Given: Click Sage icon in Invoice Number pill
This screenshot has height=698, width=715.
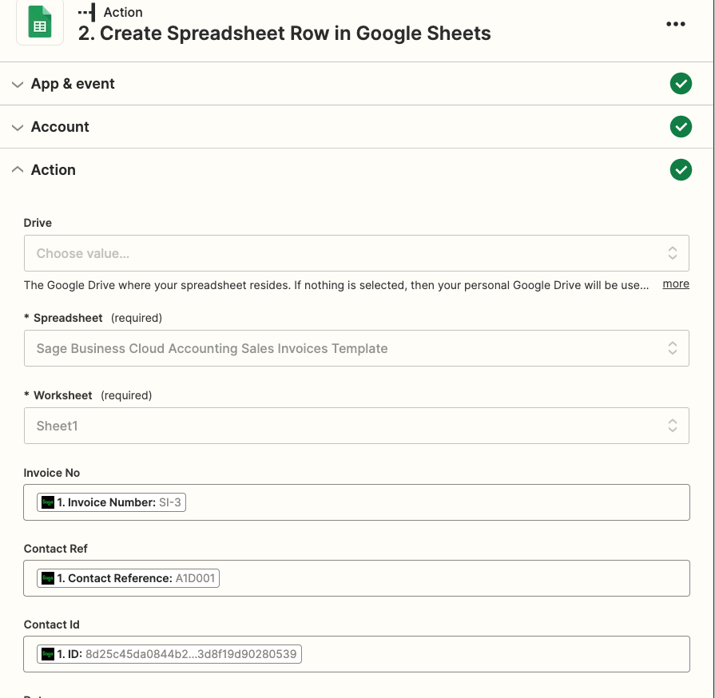Looking at the screenshot, I should pyautogui.click(x=48, y=502).
